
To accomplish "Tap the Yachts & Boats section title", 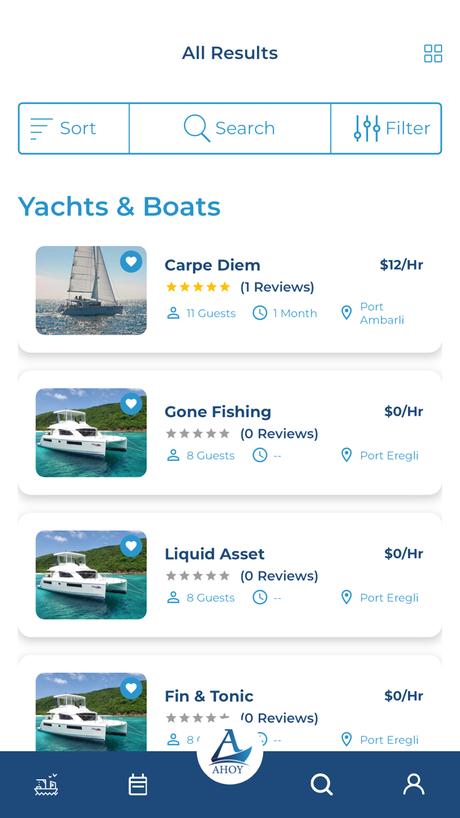I will (120, 206).
